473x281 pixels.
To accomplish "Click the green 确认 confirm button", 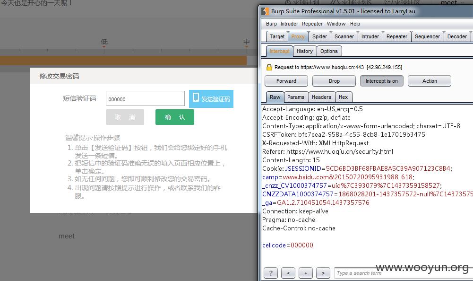I will (175, 117).
